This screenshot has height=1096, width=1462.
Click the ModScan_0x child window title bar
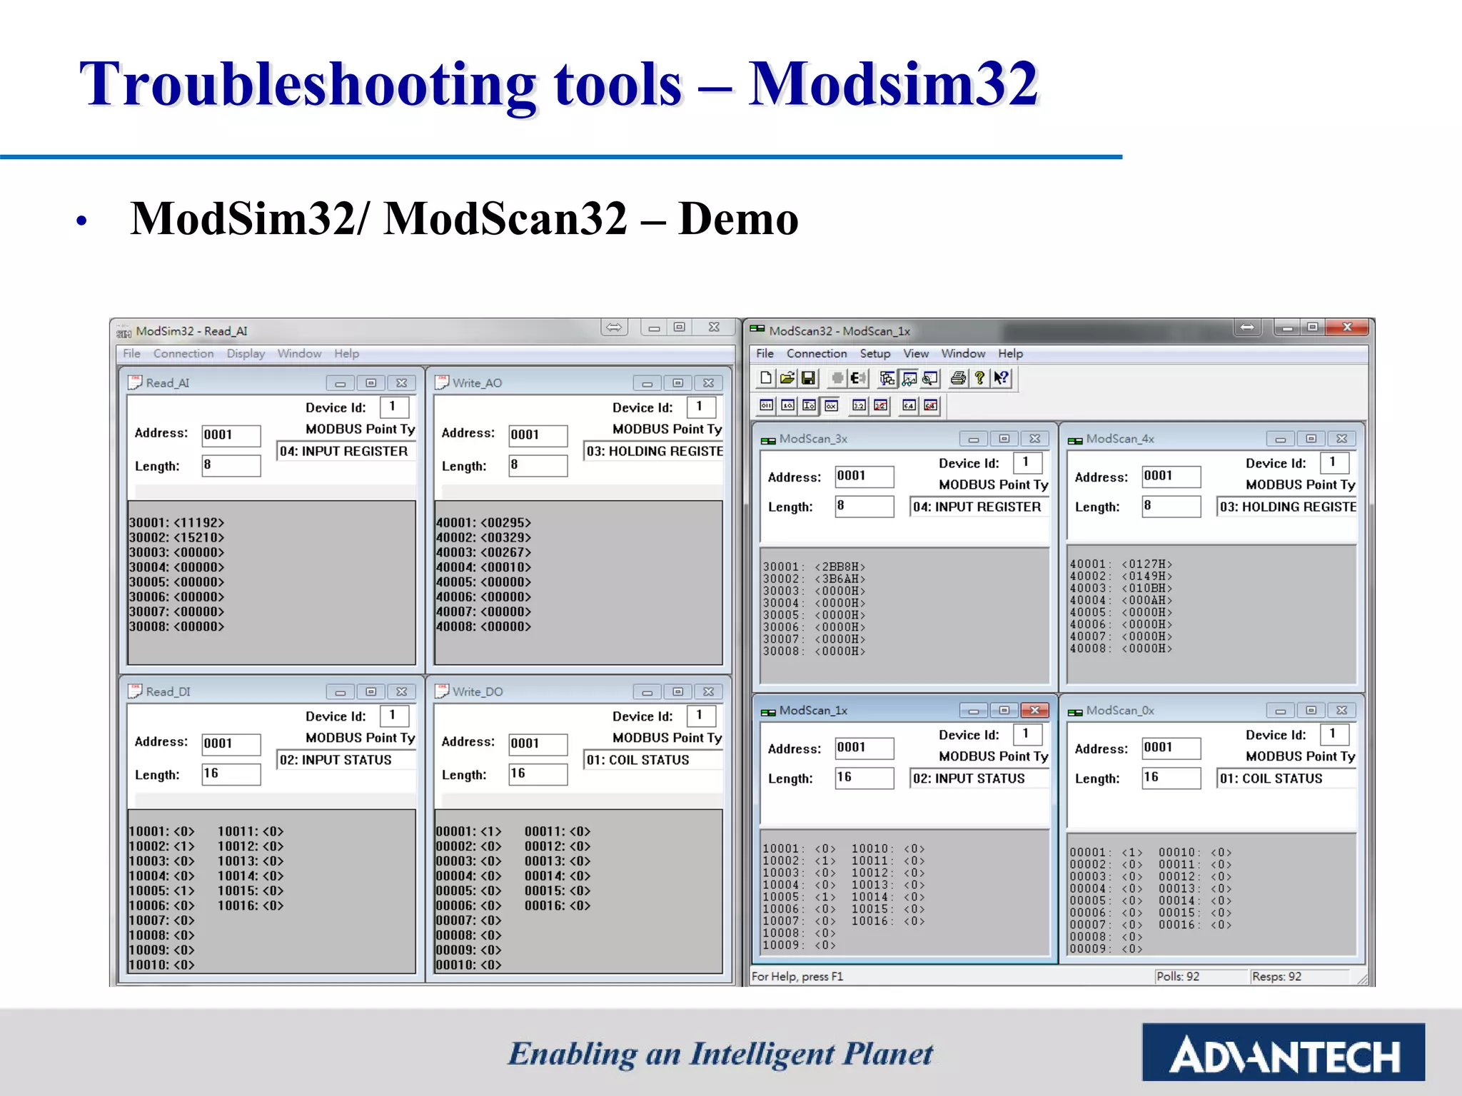(x=1211, y=710)
